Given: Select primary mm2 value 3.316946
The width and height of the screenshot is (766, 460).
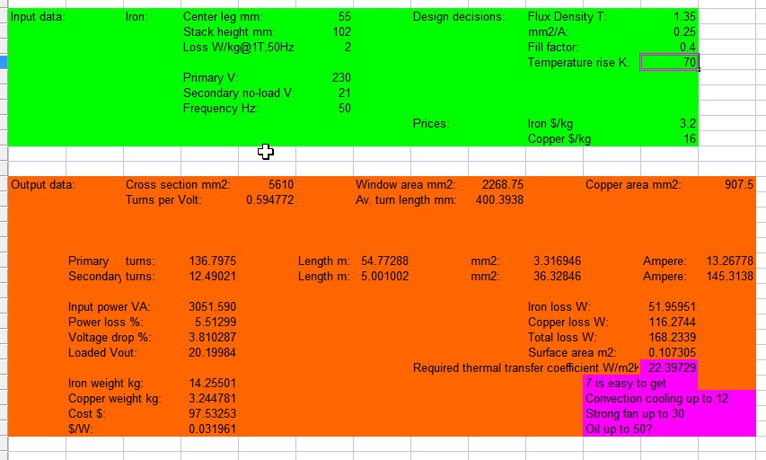Looking at the screenshot, I should (557, 261).
